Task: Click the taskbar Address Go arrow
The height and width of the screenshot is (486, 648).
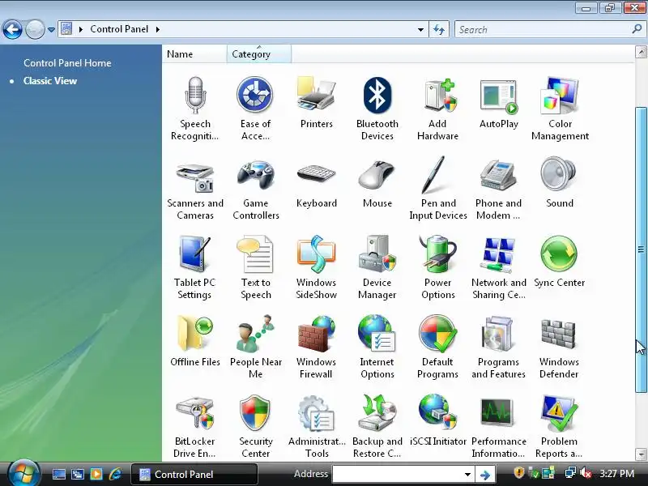Action: coord(484,475)
